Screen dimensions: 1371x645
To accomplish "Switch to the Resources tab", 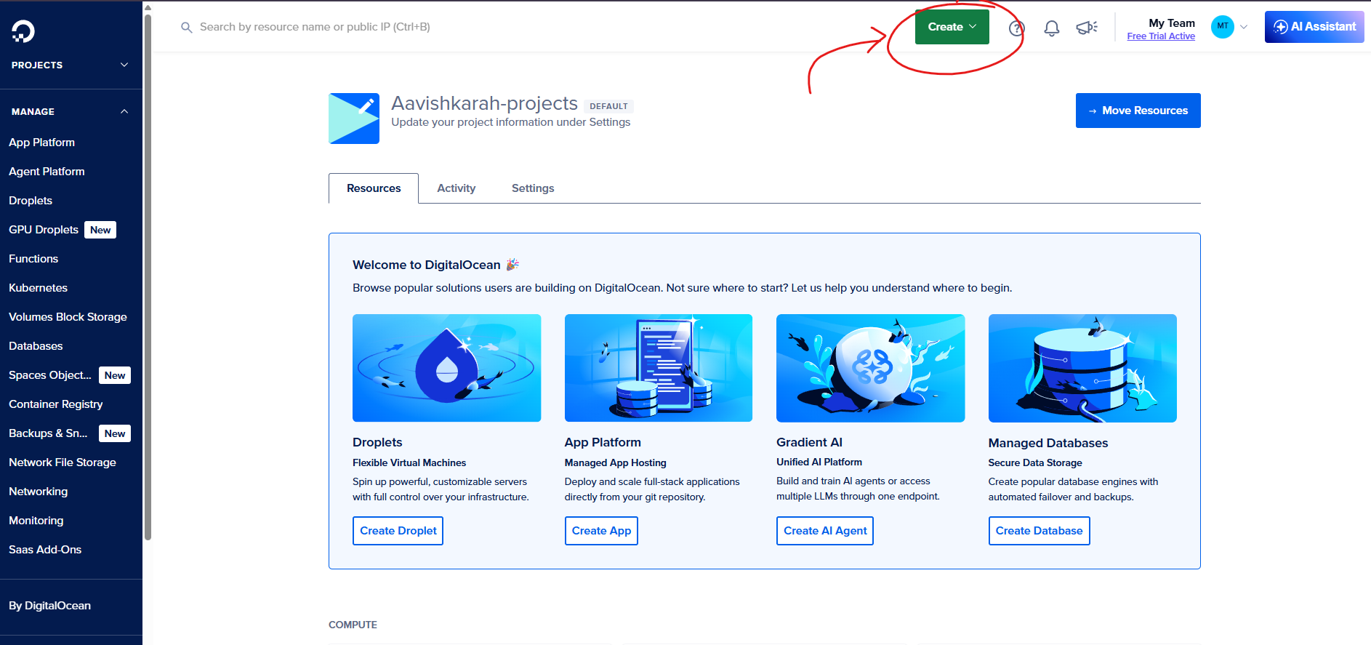I will click(x=374, y=188).
